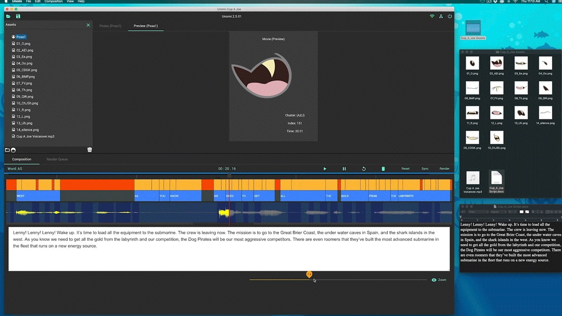Viewport: 562px width, 316px height.
Task: Save project using the floppy disk icon
Action: coord(18,17)
